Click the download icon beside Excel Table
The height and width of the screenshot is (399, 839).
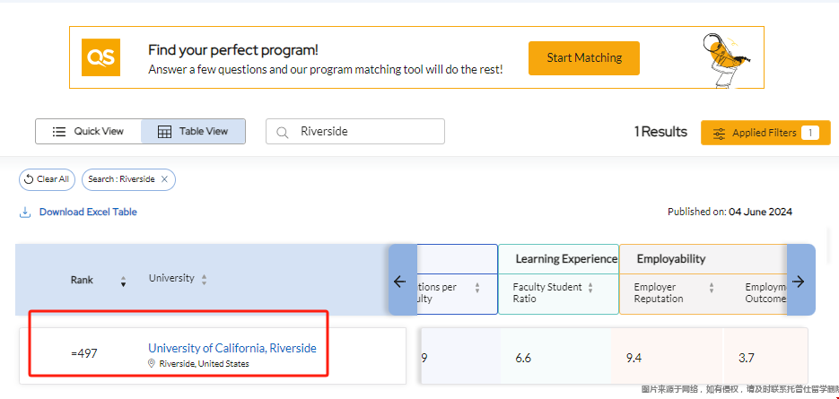pyautogui.click(x=24, y=213)
